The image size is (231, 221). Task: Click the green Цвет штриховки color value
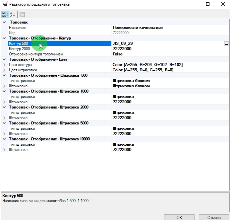tap(143, 70)
